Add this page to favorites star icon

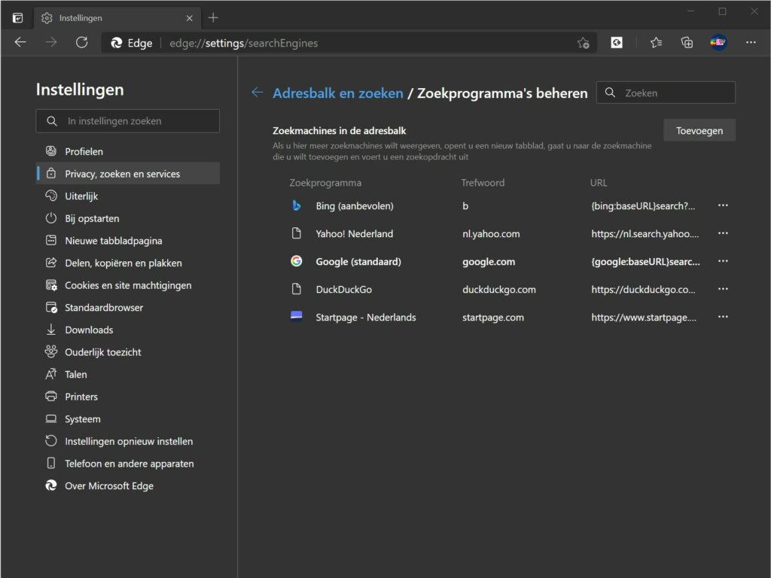coord(584,43)
